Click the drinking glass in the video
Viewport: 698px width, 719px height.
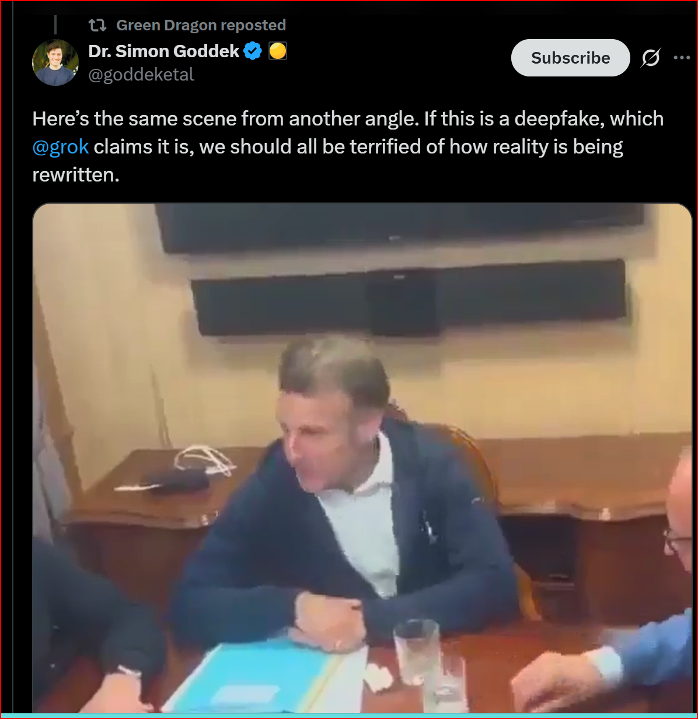coord(416,651)
